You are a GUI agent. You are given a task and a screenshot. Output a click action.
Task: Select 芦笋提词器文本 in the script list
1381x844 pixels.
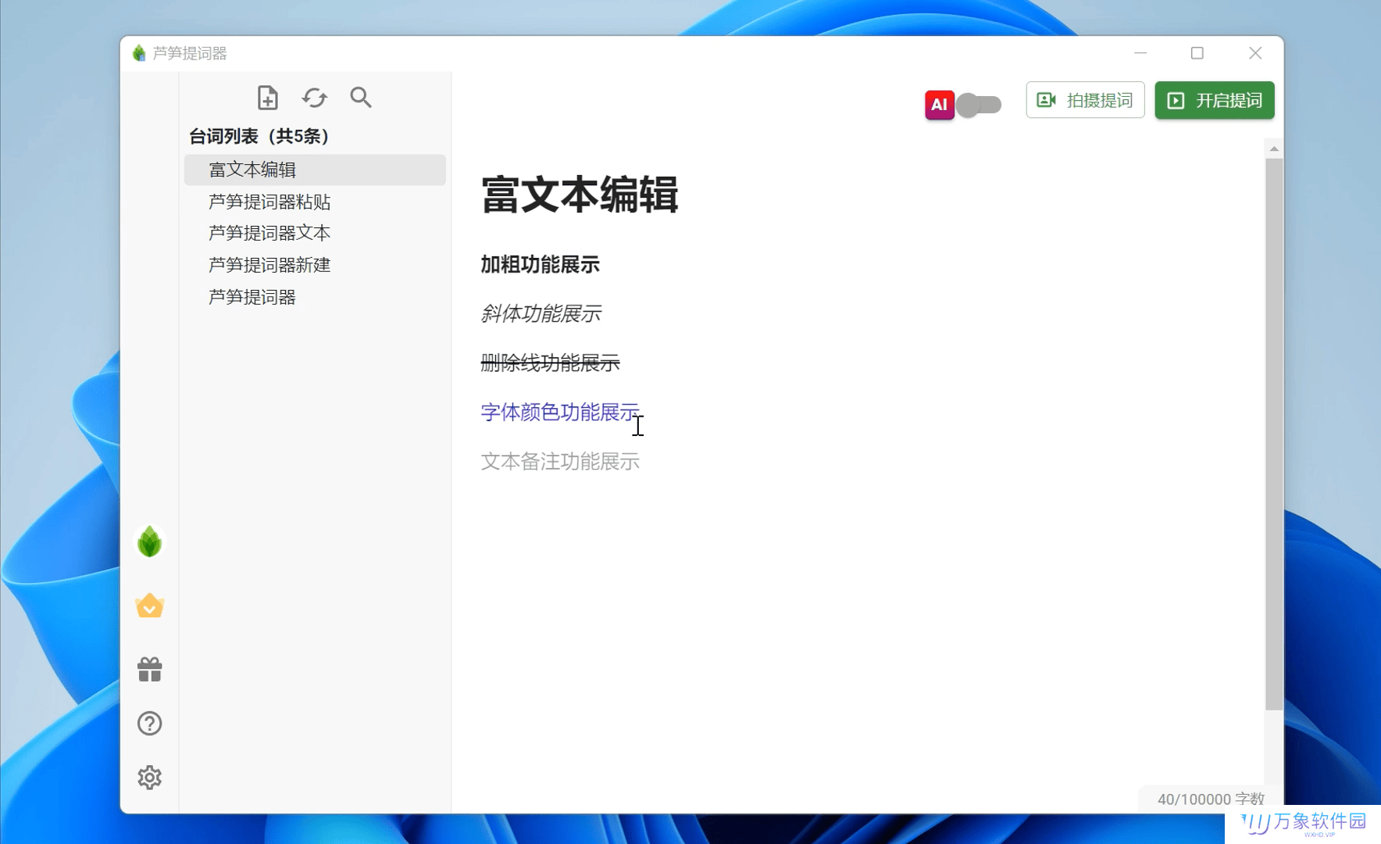coord(315,233)
